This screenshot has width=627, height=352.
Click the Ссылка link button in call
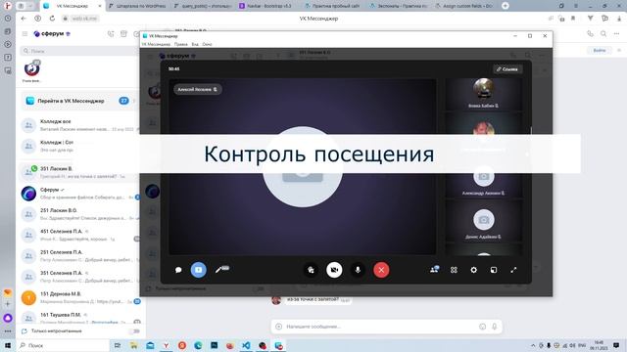507,69
